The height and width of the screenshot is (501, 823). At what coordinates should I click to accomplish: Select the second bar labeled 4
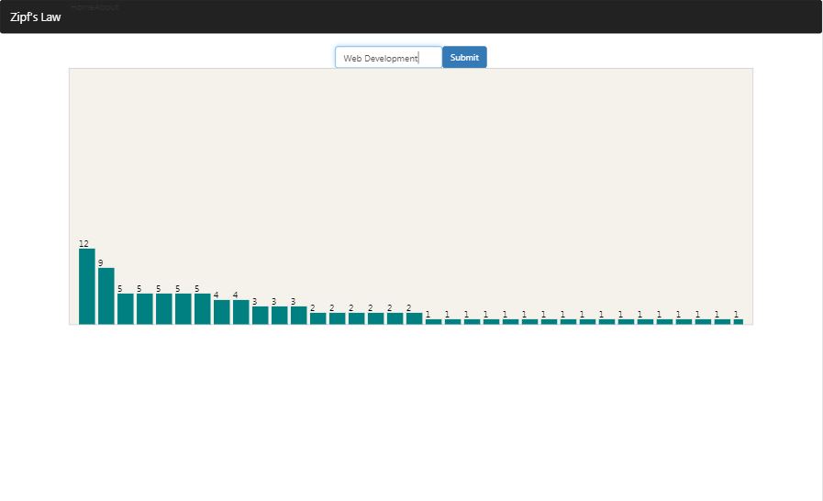click(x=241, y=312)
